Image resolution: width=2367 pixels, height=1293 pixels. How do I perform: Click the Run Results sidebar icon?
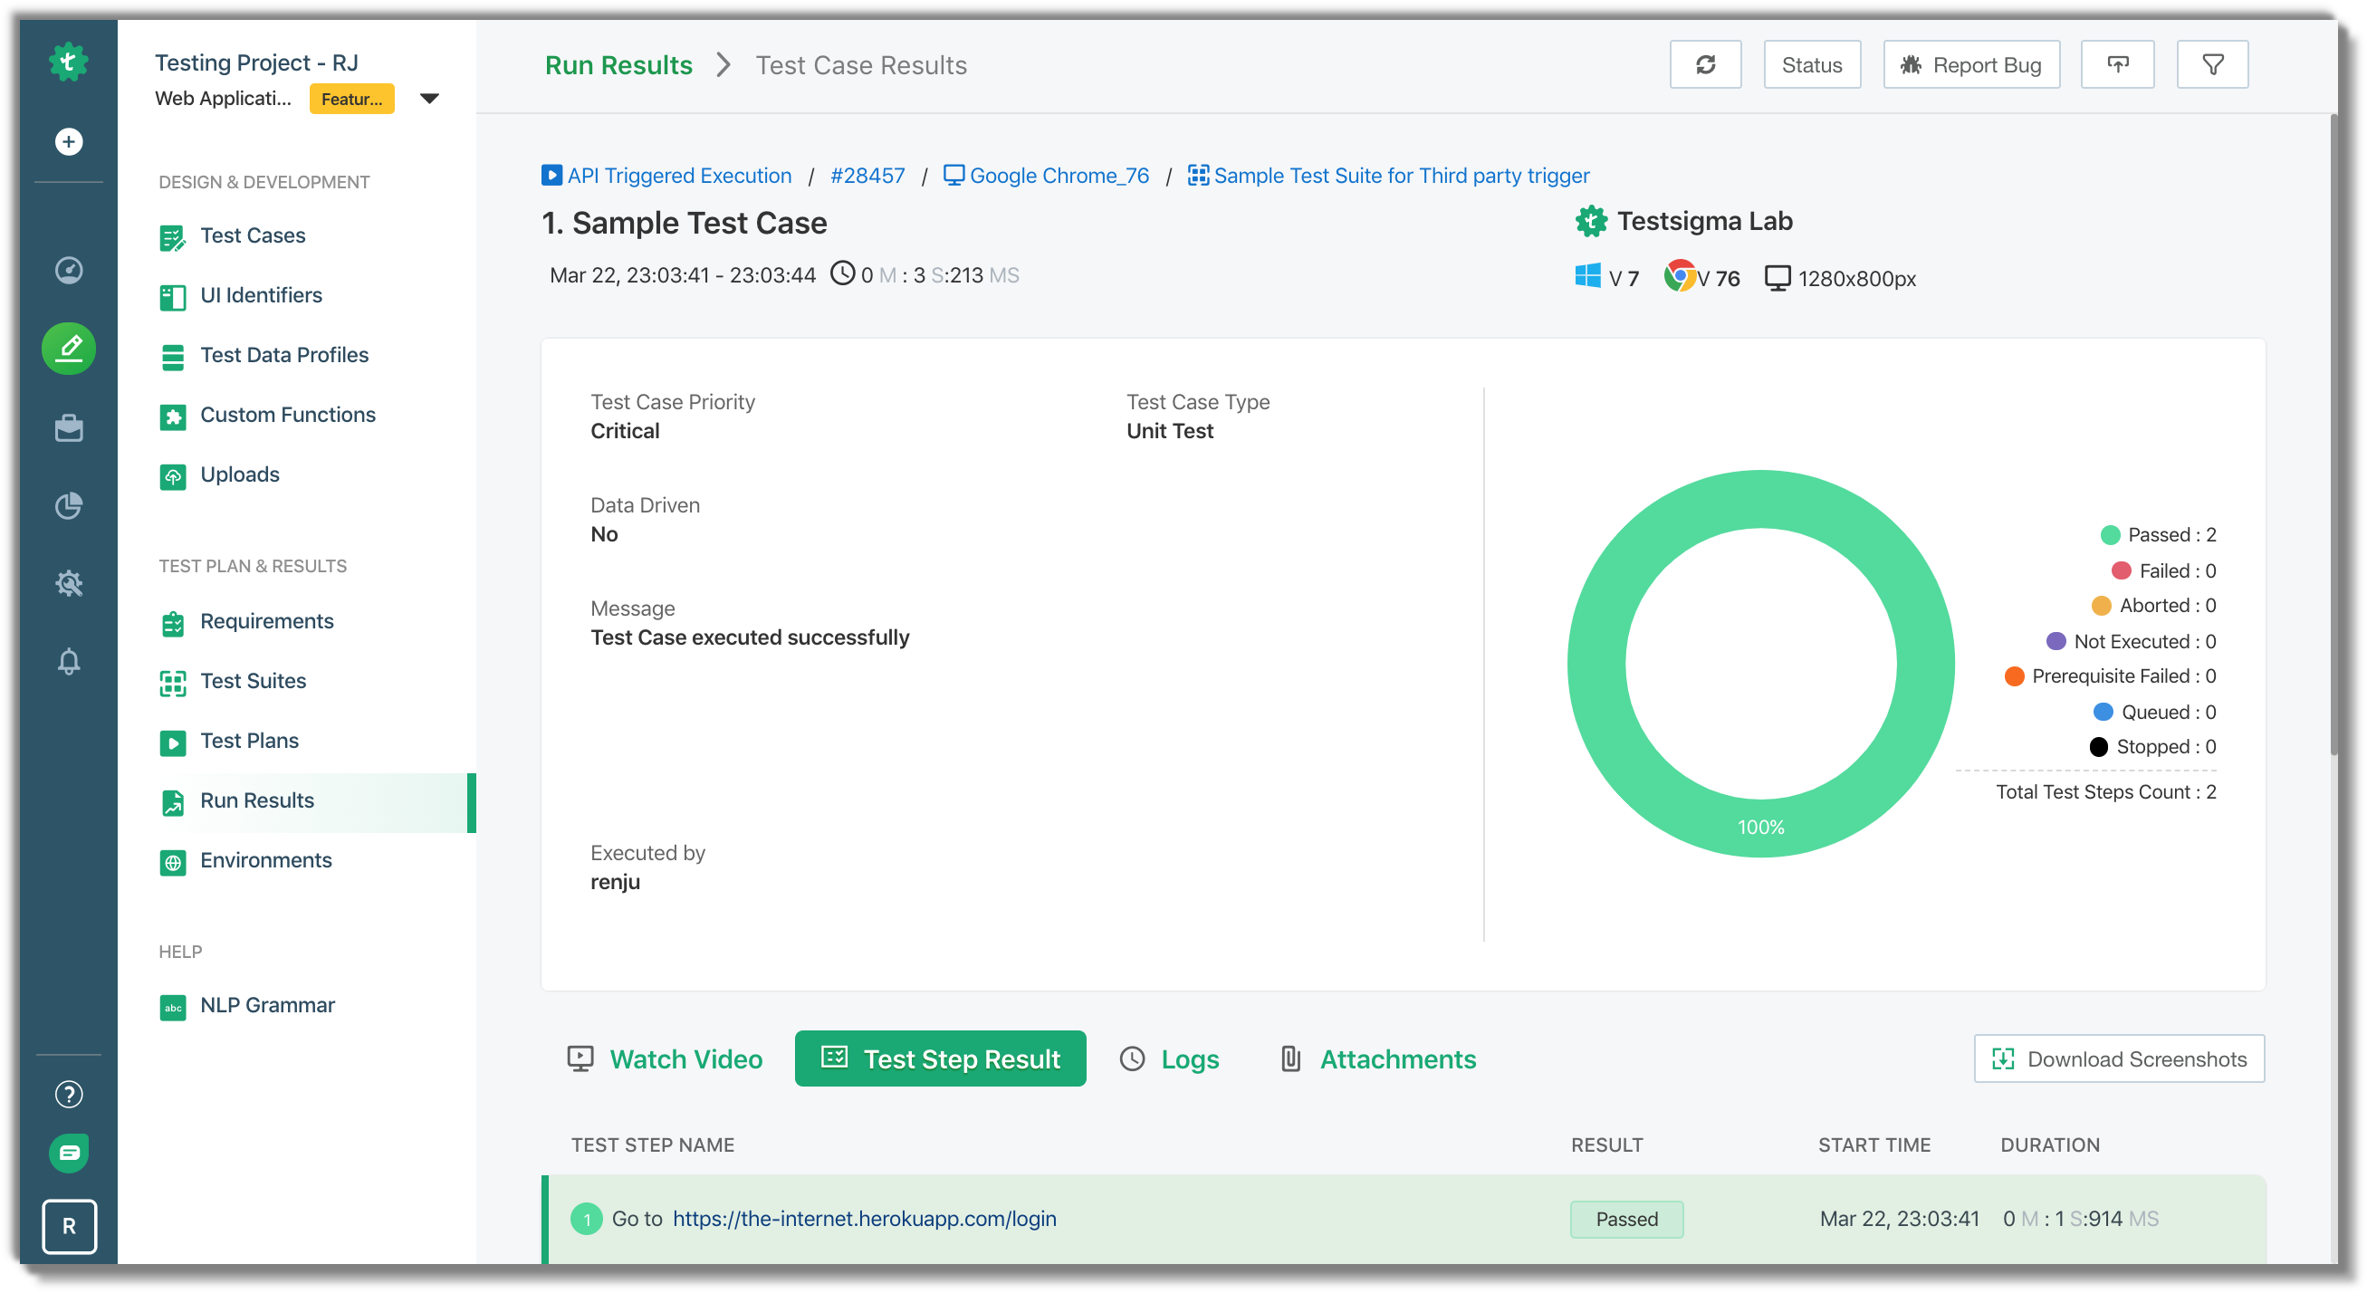[x=174, y=800]
